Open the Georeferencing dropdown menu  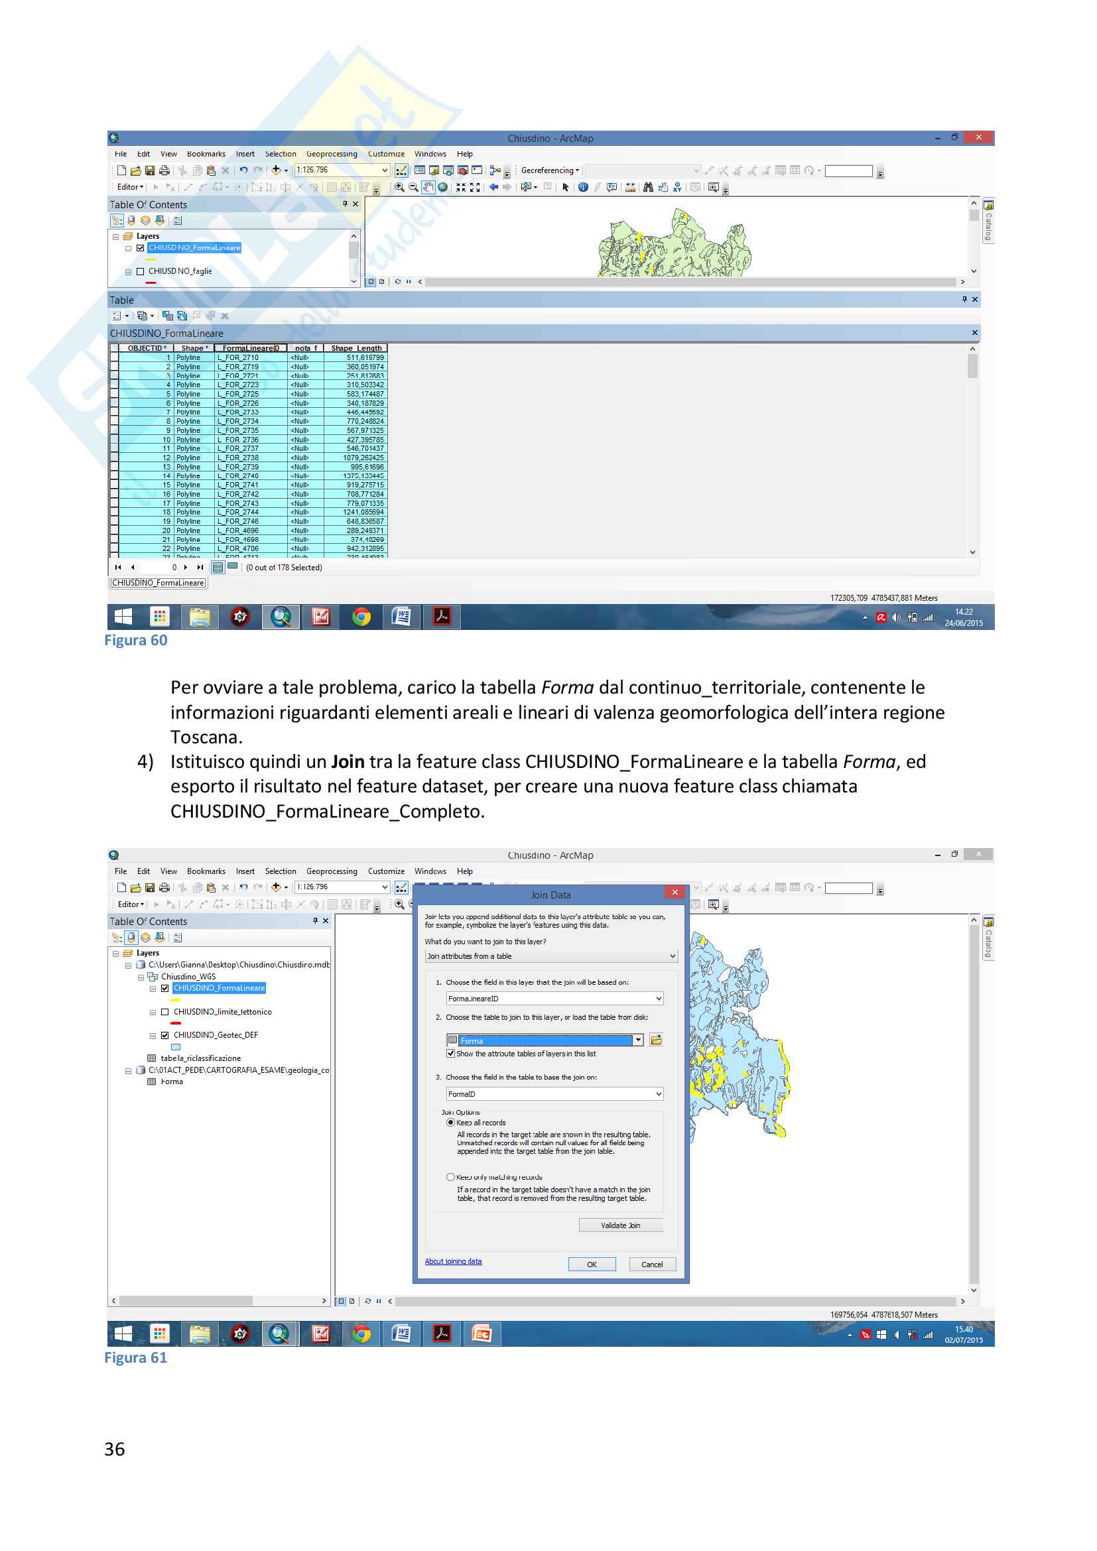(x=549, y=170)
